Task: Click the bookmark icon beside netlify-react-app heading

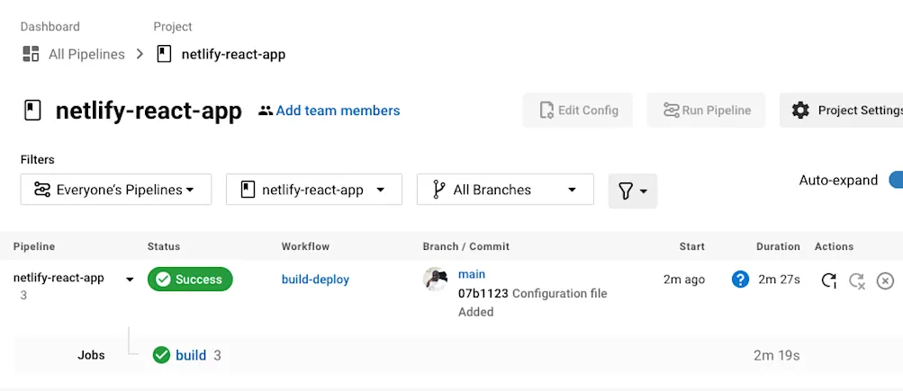Action: tap(32, 110)
